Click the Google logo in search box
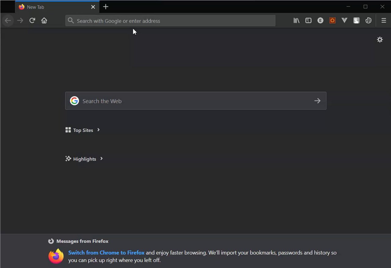 coord(75,101)
